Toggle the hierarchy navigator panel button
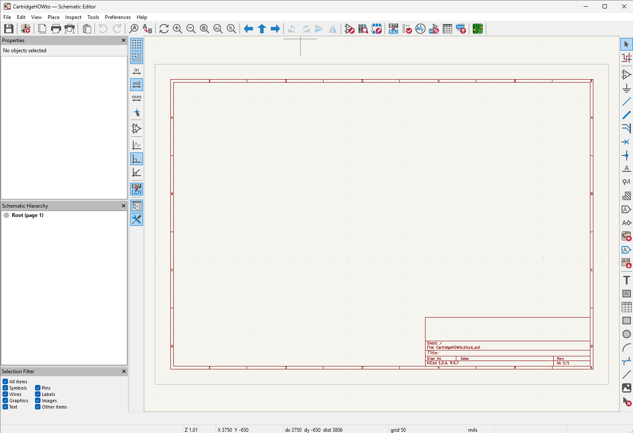633x433 pixels. click(x=137, y=206)
